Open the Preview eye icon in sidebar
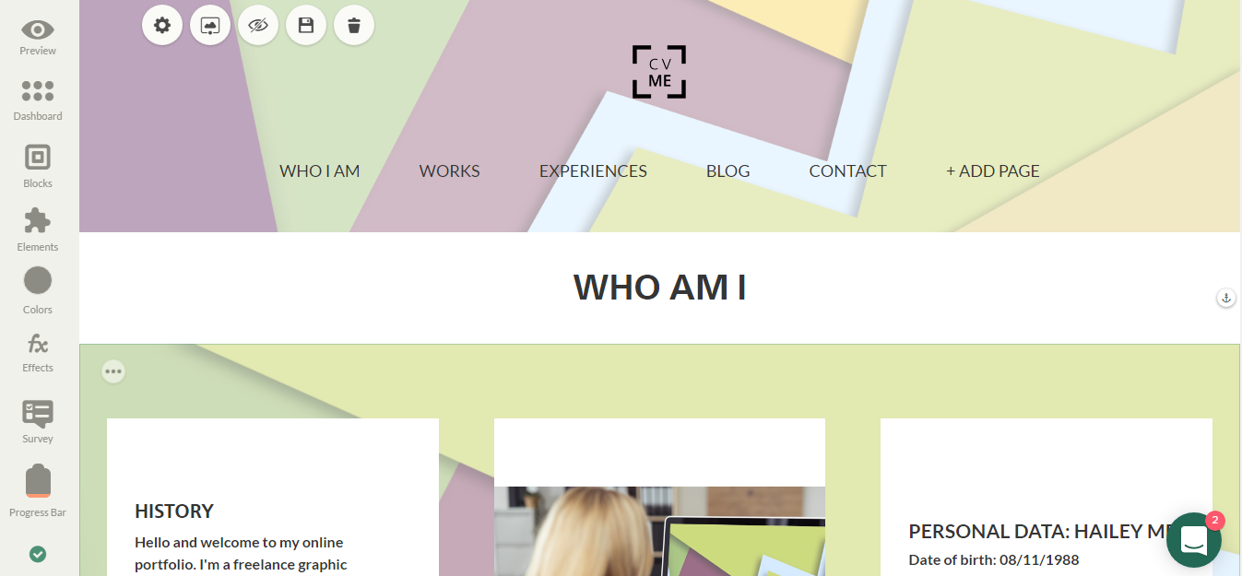1242x576 pixels. click(x=38, y=29)
